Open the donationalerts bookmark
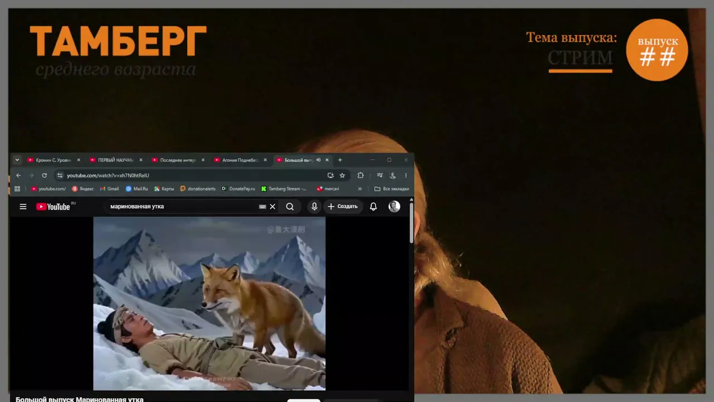 198,189
